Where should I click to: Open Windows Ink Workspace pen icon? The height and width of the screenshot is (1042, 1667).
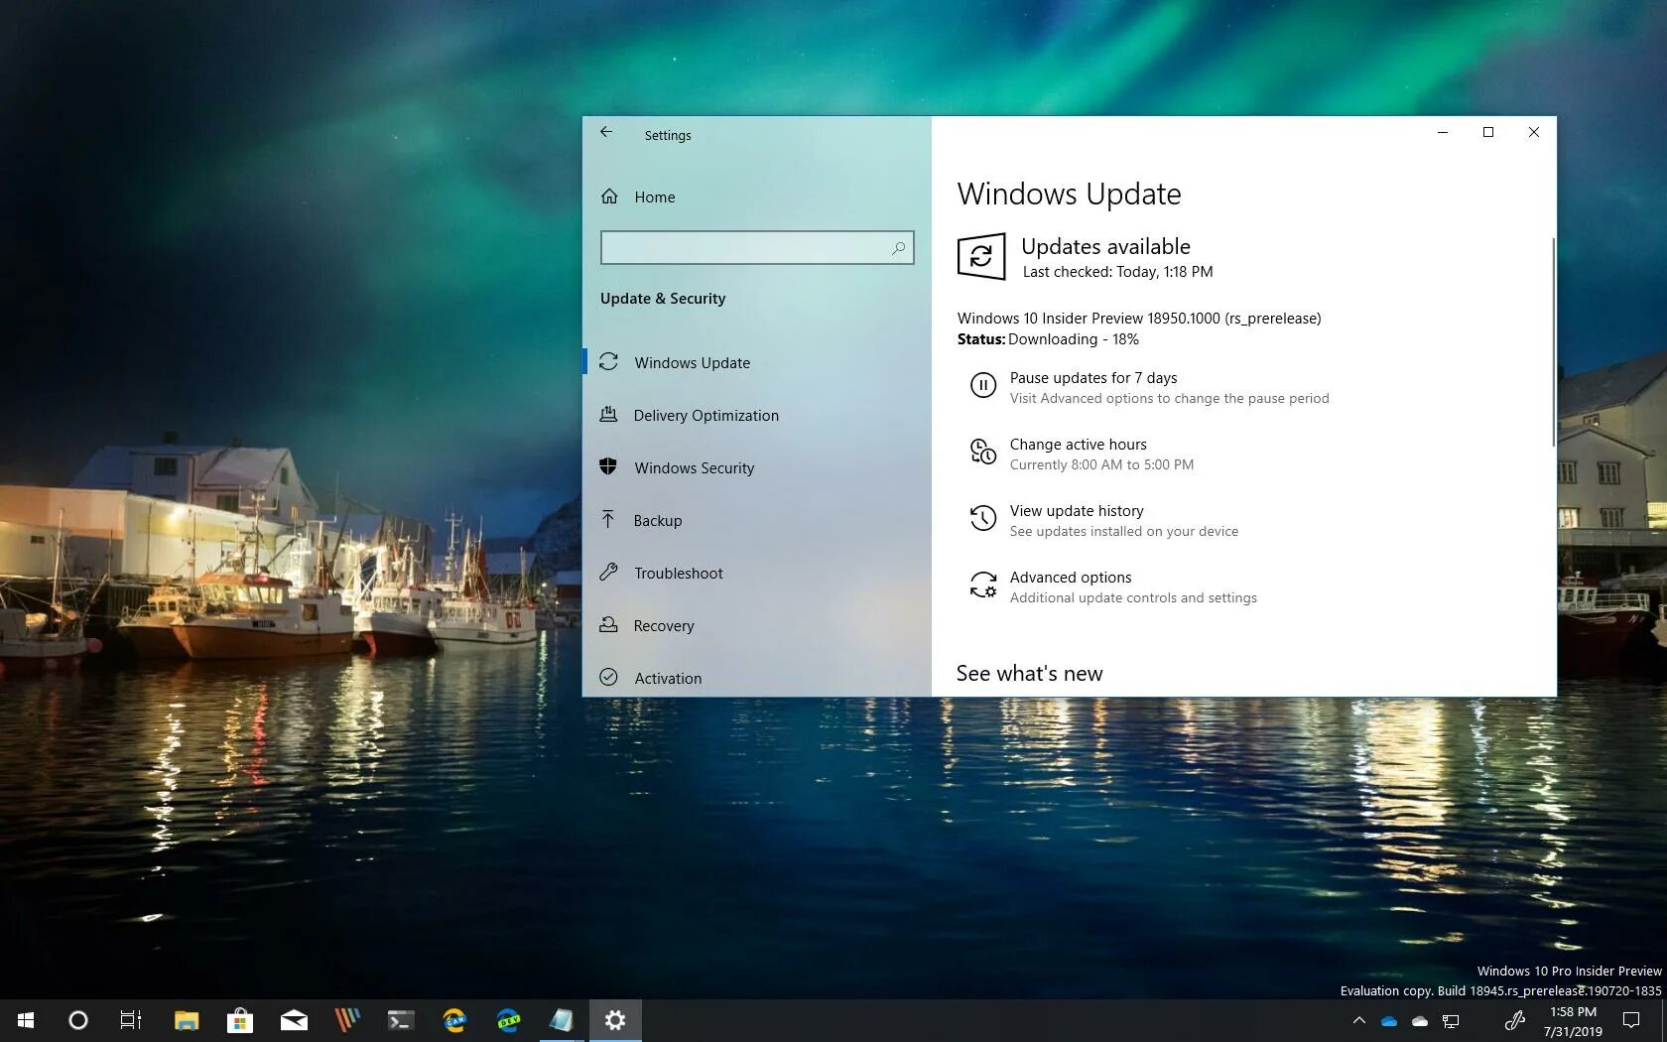pyautogui.click(x=1514, y=1020)
